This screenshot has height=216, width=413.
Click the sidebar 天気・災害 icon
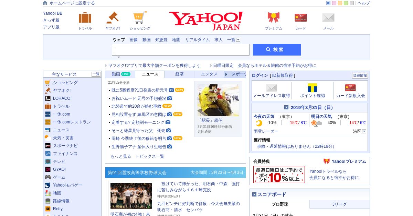[48, 138]
